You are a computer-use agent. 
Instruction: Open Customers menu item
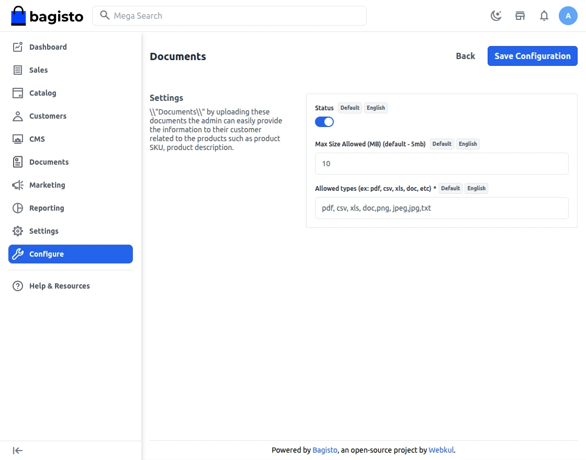click(71, 116)
